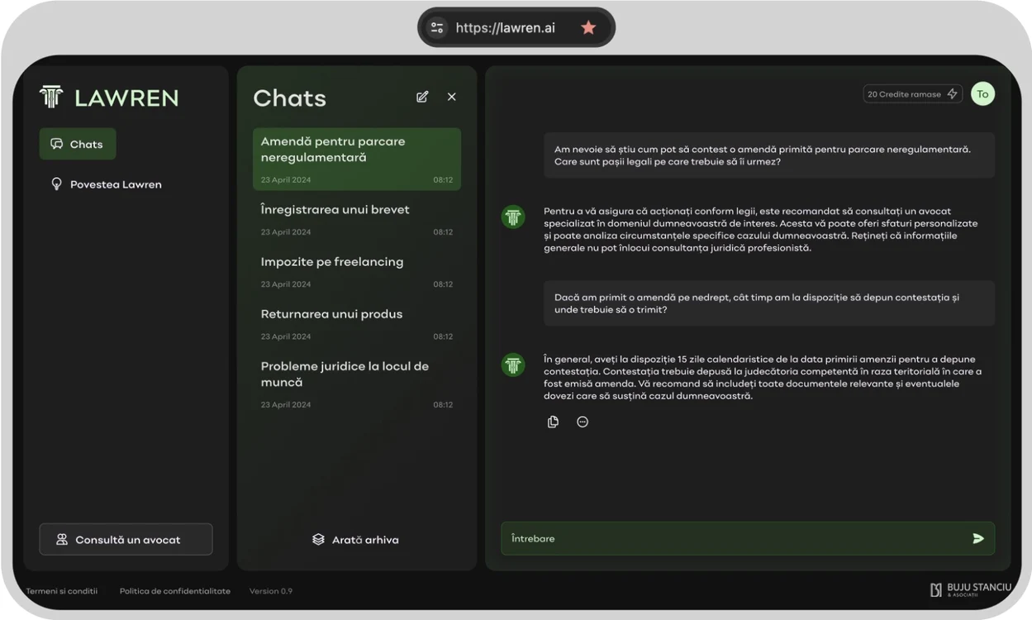Viewport: 1032px width, 620px height.
Task: Open 'Termeni si conditii' link
Action: tap(61, 591)
